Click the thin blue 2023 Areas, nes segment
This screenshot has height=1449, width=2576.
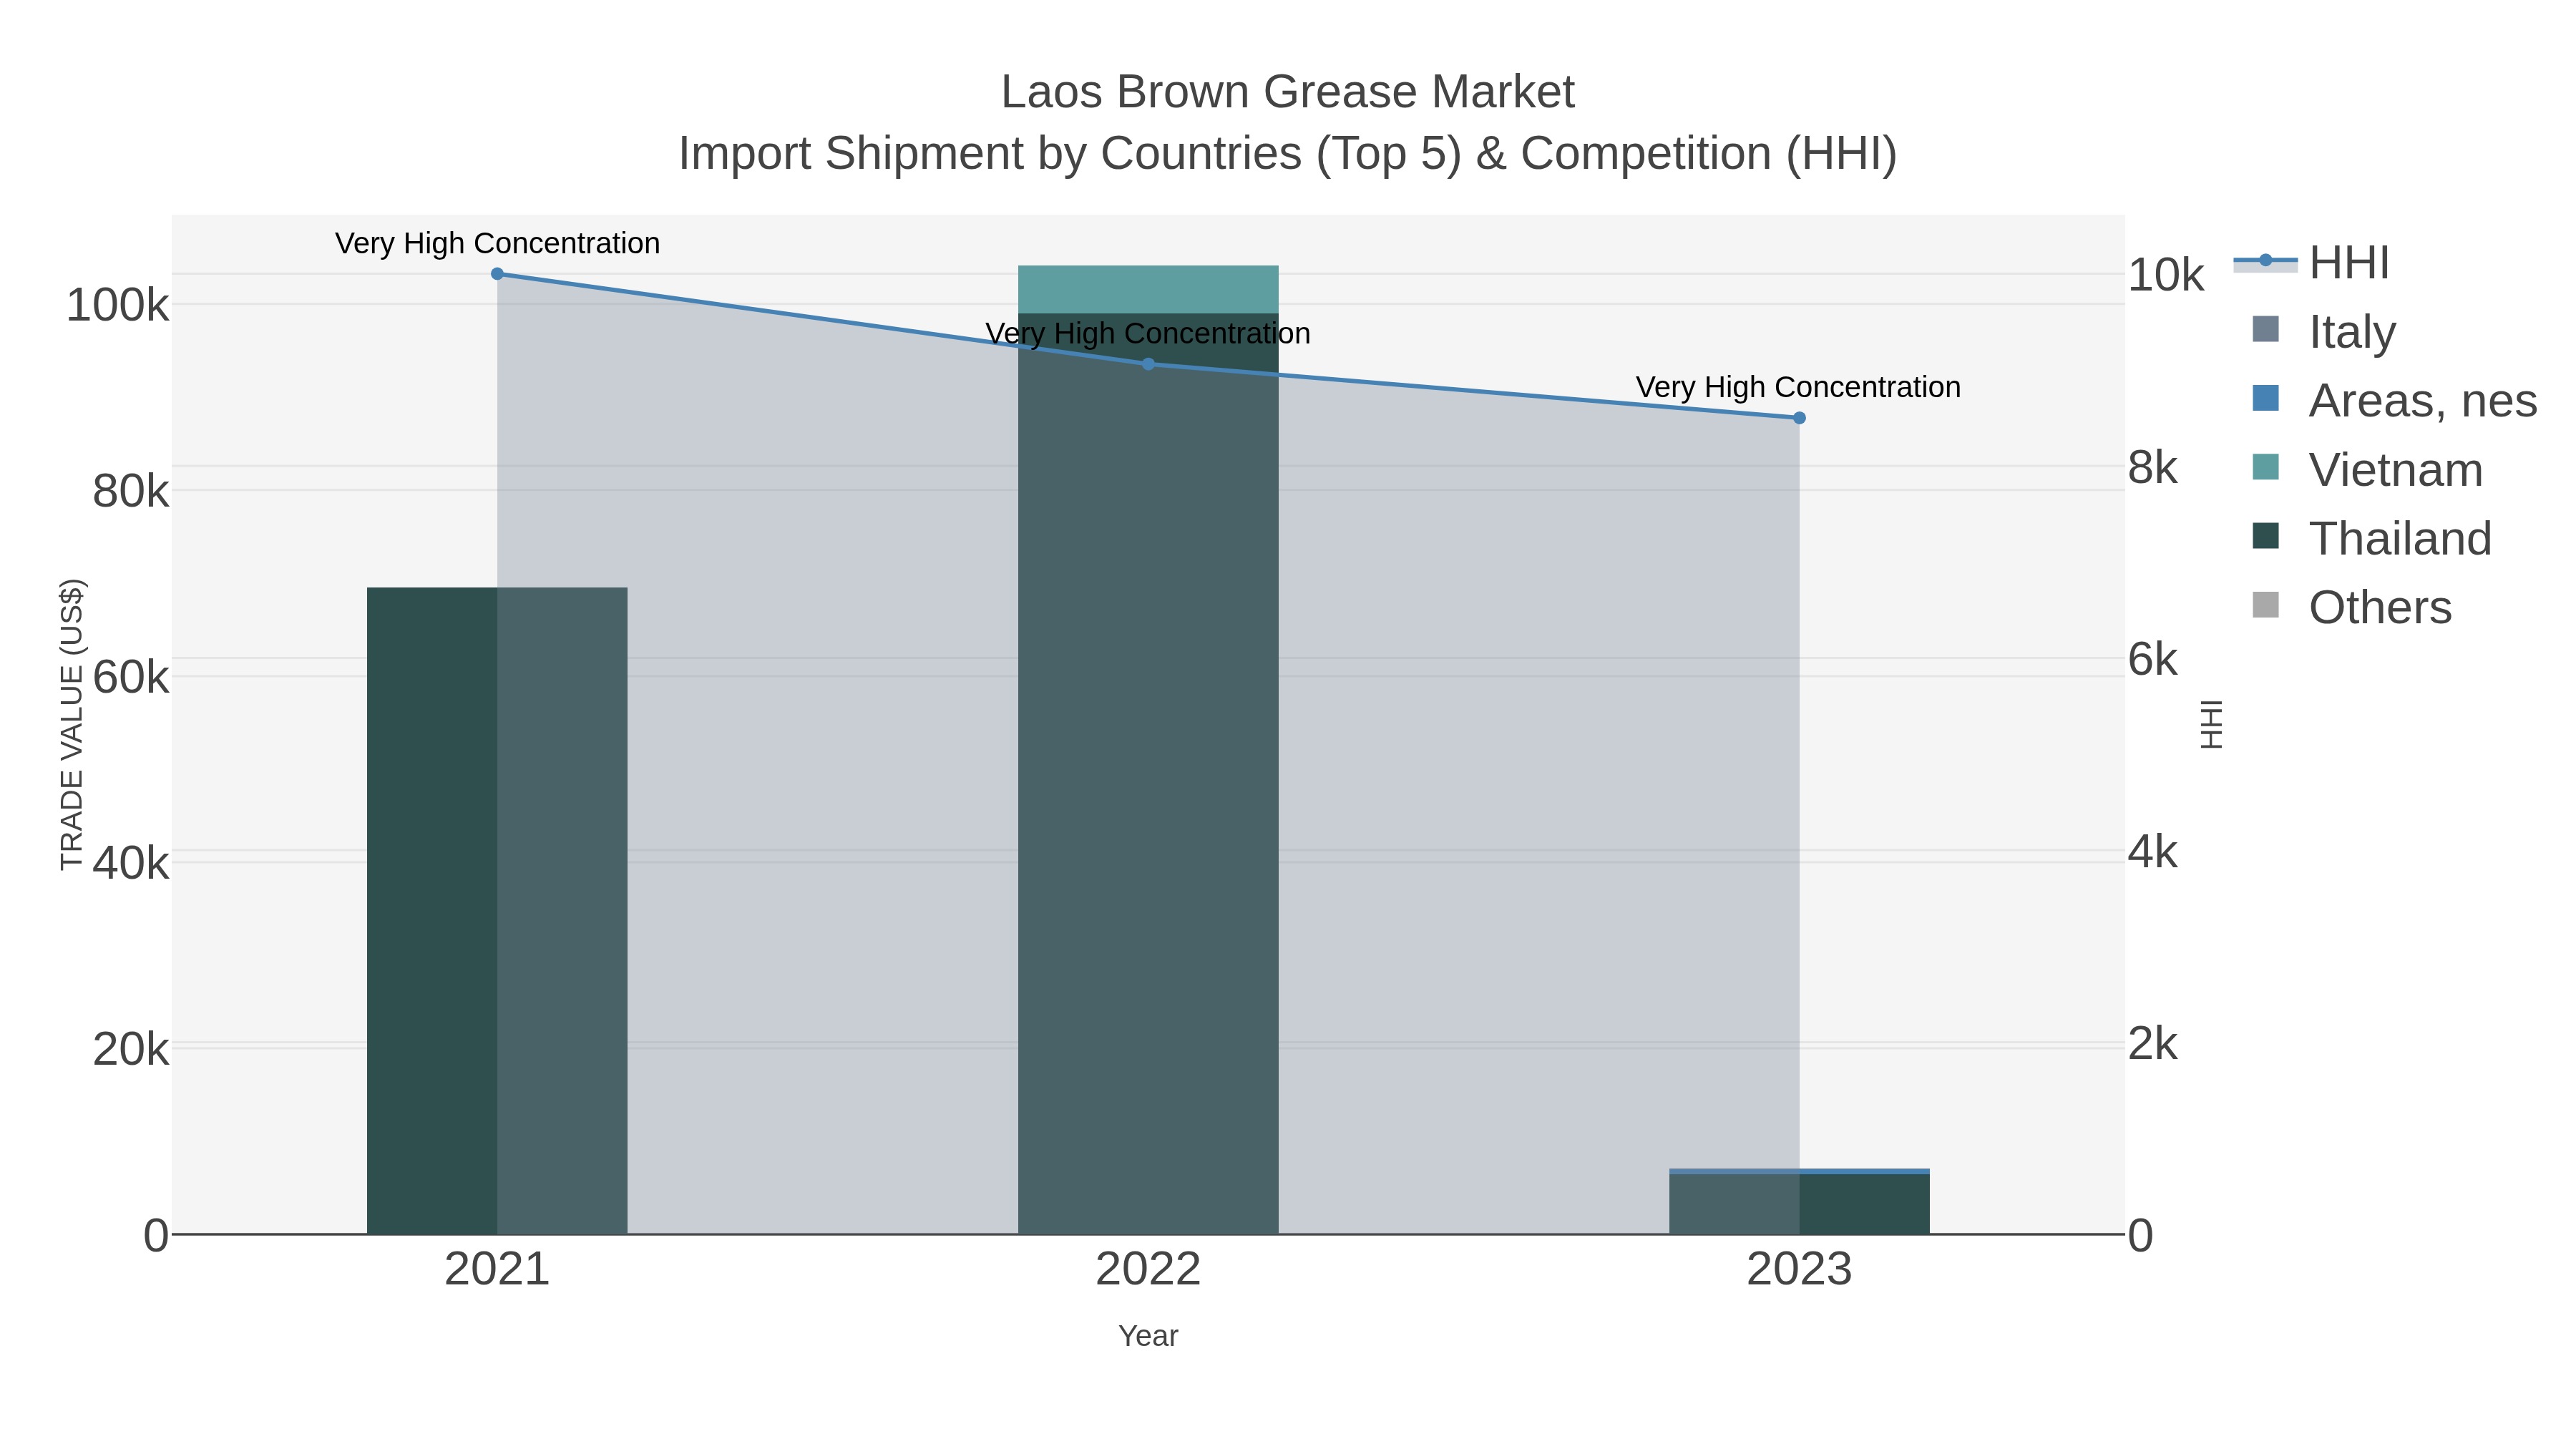click(1799, 1171)
